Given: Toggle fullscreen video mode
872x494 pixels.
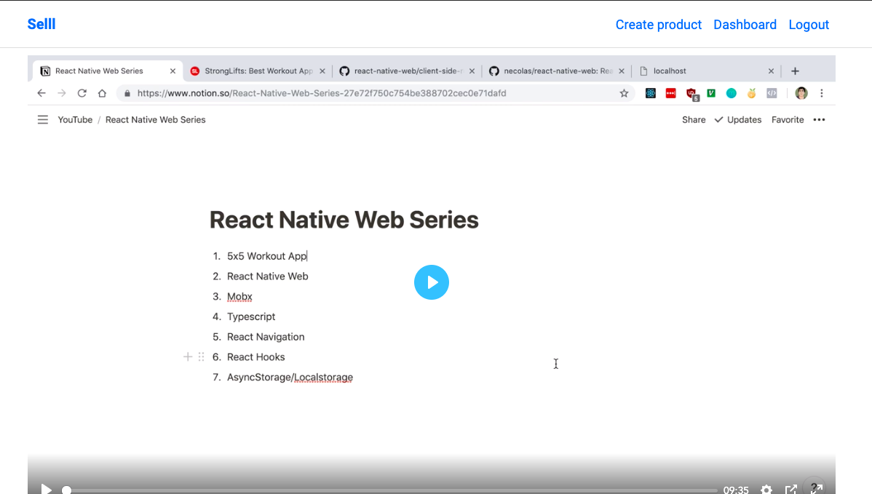Looking at the screenshot, I should tap(817, 488).
